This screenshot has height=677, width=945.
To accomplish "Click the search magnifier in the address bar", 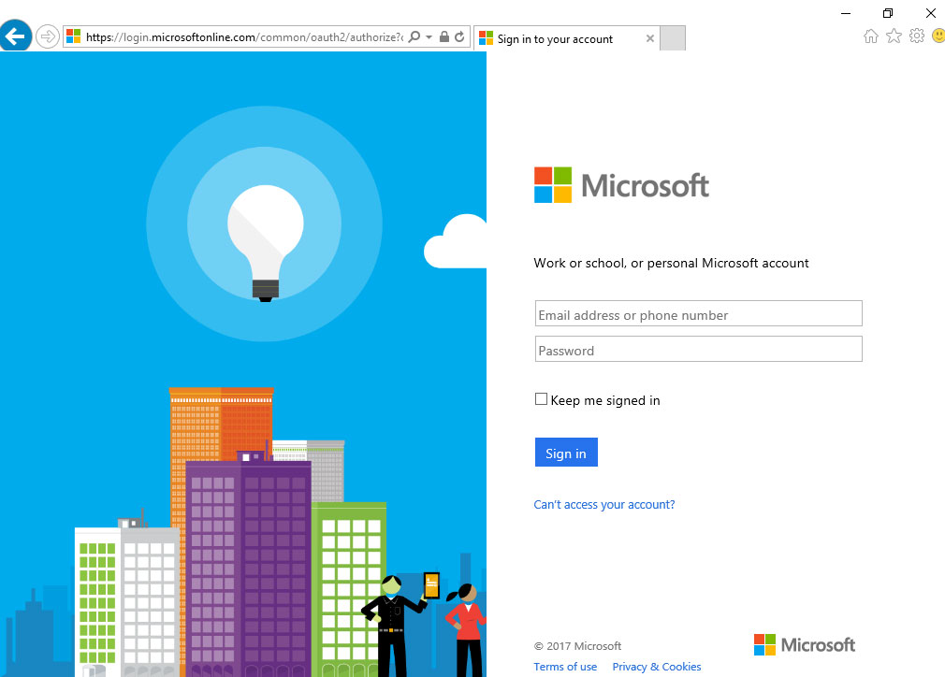I will (x=414, y=36).
